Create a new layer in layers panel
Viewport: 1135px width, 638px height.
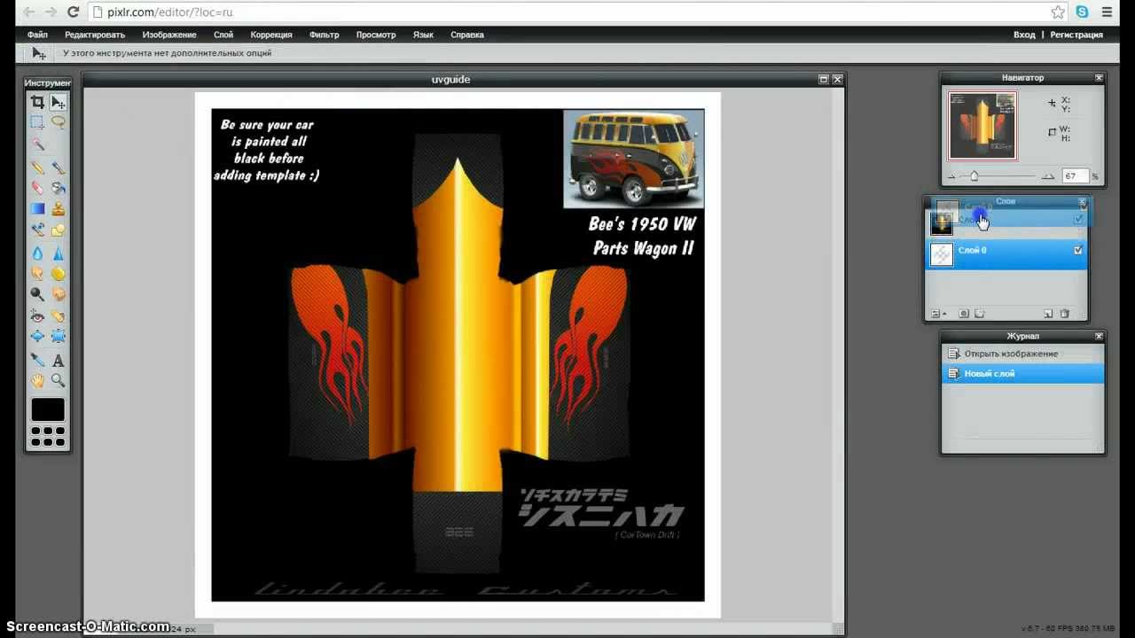(x=1048, y=314)
